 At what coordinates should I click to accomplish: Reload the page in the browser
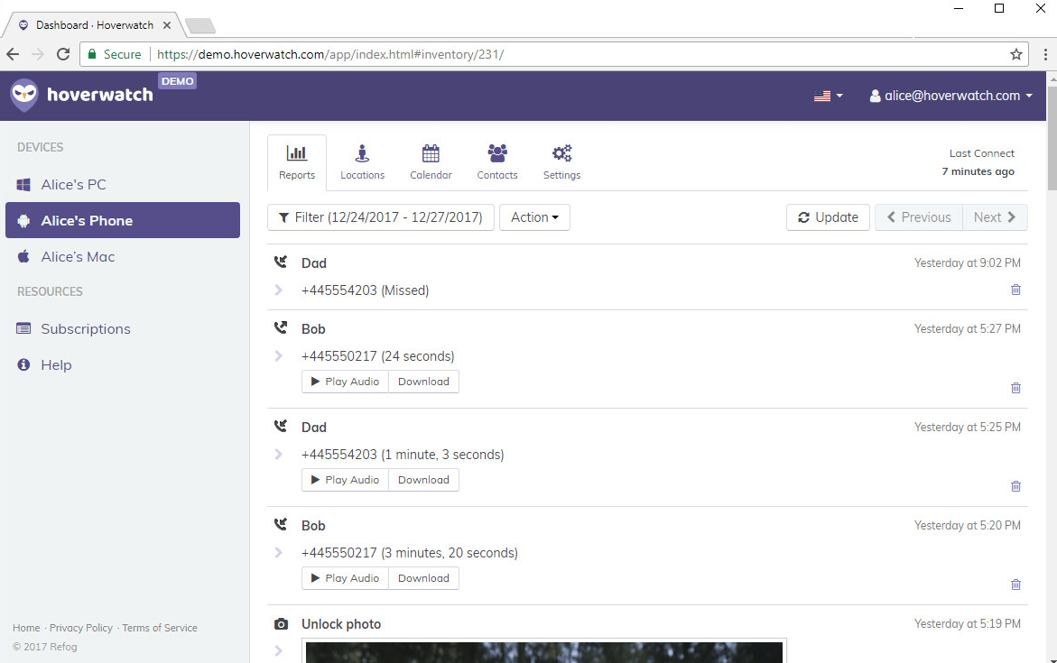63,55
